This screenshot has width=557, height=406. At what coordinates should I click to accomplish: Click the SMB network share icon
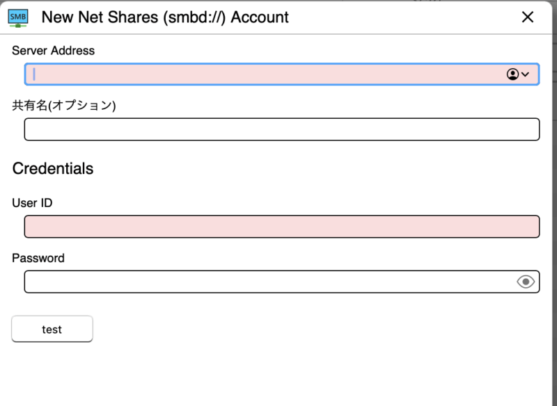(19, 17)
